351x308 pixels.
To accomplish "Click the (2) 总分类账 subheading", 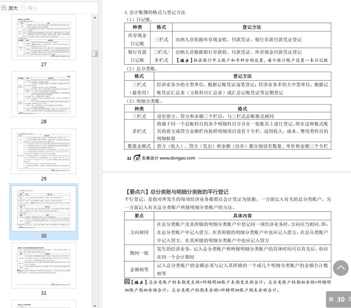I will click(x=142, y=68).
